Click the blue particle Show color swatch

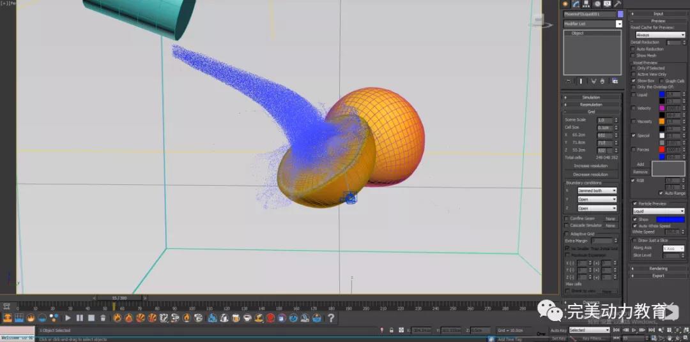[670, 219]
